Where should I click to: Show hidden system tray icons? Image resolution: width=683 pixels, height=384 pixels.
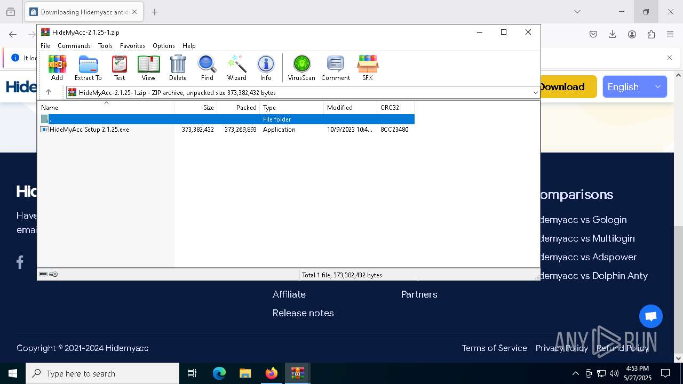[x=575, y=373]
